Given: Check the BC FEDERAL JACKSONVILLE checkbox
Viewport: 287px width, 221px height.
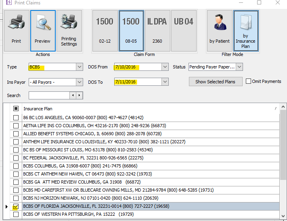Looking at the screenshot, I should 16,158.
